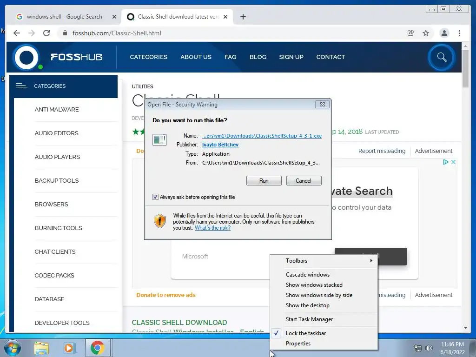Close the ad with the X icon
This screenshot has width=476, height=357.
point(453,162)
